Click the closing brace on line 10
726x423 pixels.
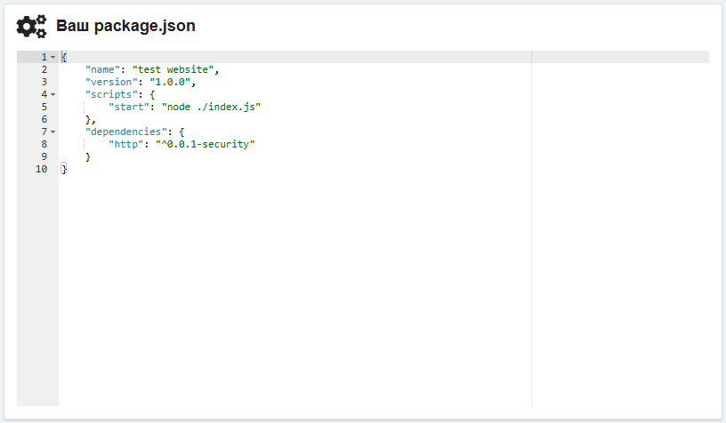coord(64,169)
